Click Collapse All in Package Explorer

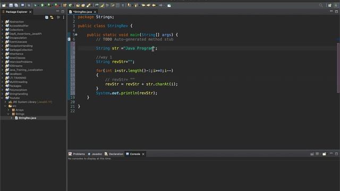pos(47,18)
